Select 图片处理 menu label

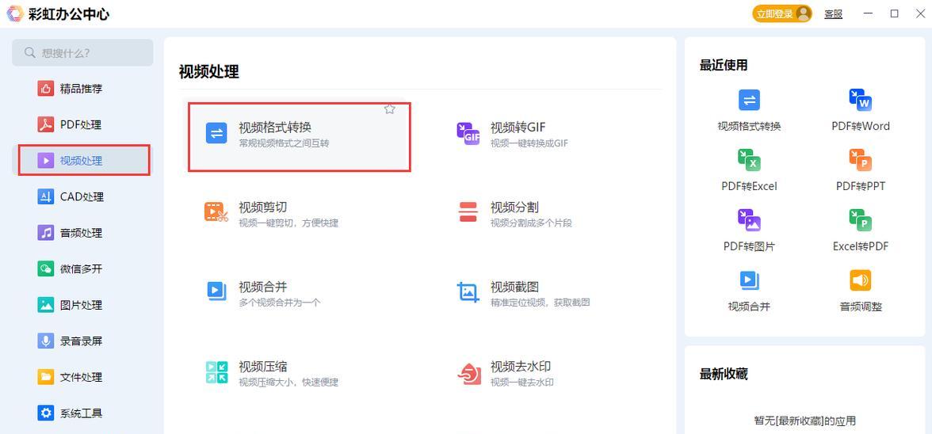[81, 305]
